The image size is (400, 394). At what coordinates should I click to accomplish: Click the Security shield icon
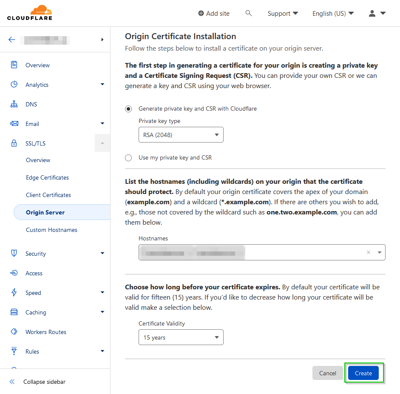point(14,254)
